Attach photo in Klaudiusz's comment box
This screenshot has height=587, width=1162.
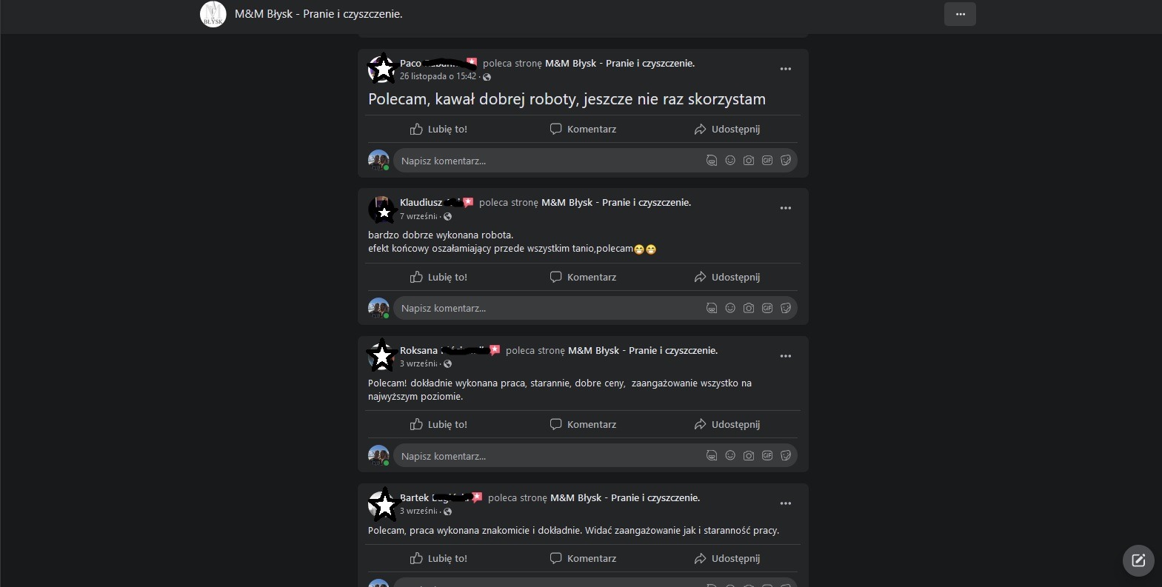(x=749, y=308)
